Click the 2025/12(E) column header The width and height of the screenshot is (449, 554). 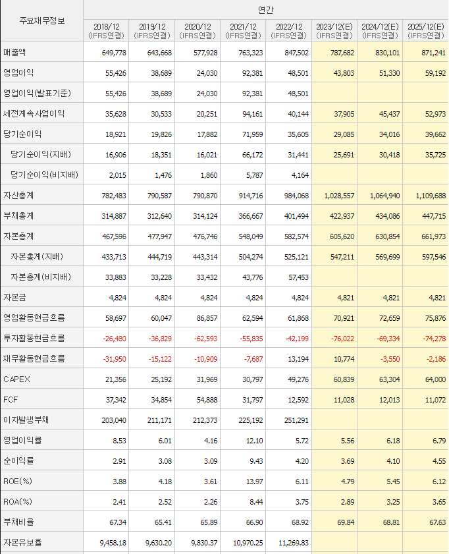[x=426, y=31]
